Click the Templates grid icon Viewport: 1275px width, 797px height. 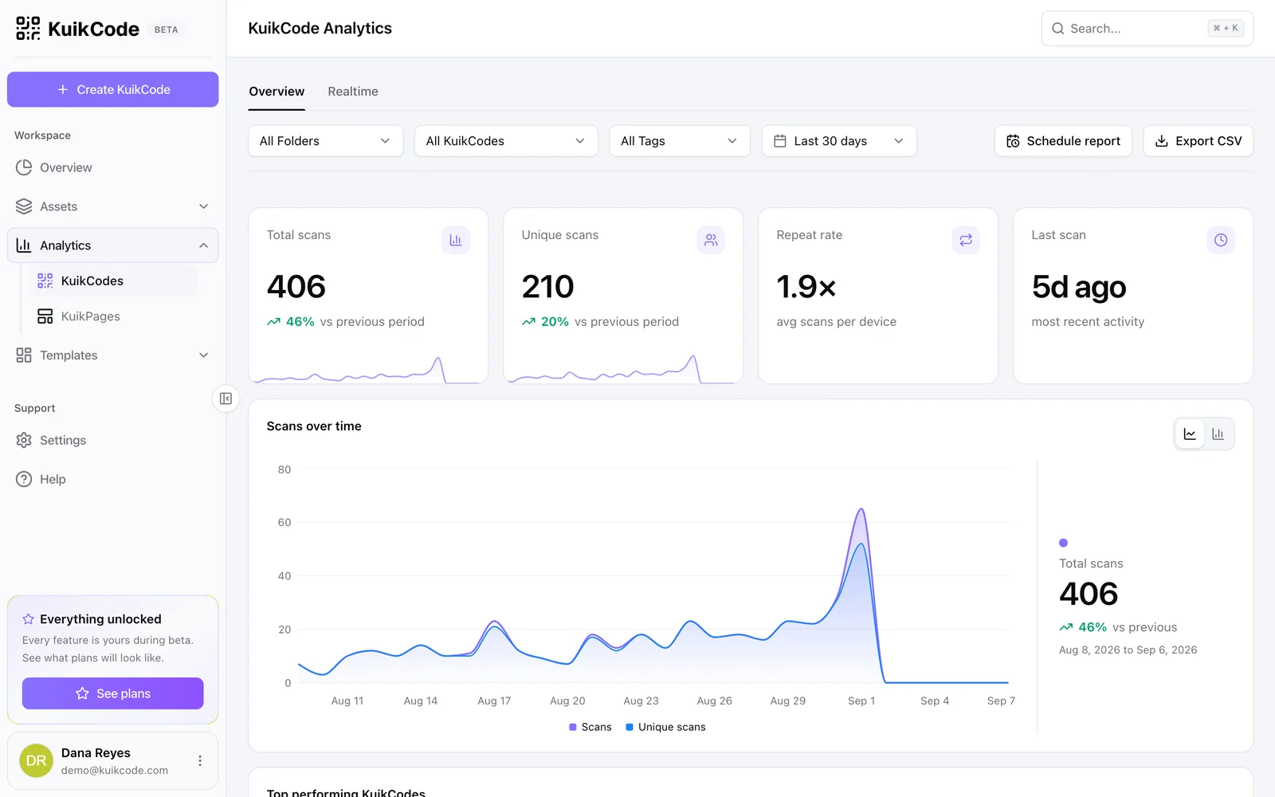24,355
